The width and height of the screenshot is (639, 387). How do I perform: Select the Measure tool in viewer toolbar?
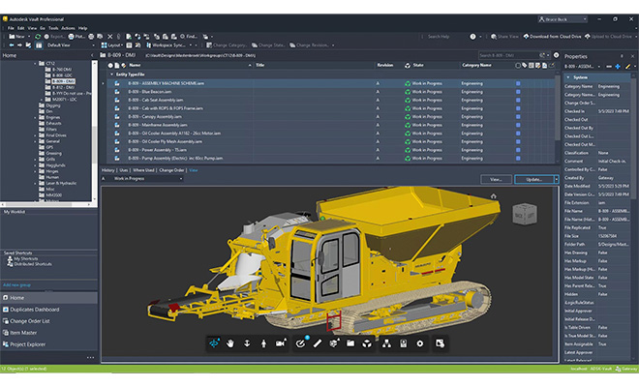[301, 343]
